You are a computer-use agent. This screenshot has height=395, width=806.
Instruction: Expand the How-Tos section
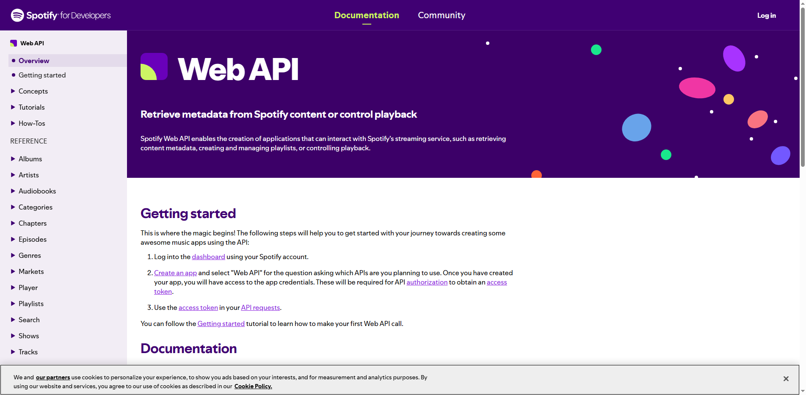point(32,123)
